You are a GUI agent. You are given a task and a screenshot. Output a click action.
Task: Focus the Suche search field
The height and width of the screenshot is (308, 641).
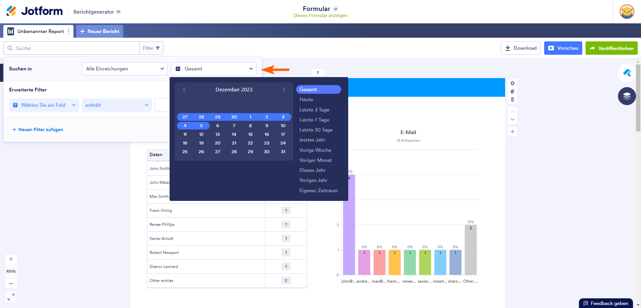71,48
